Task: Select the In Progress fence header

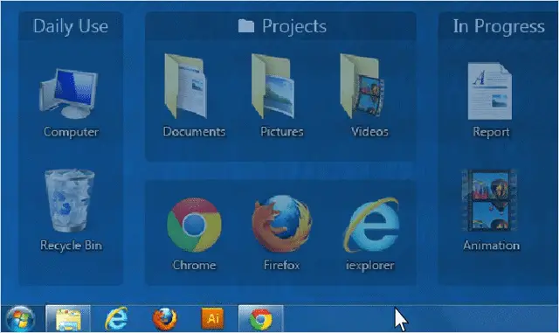Action: pos(499,26)
